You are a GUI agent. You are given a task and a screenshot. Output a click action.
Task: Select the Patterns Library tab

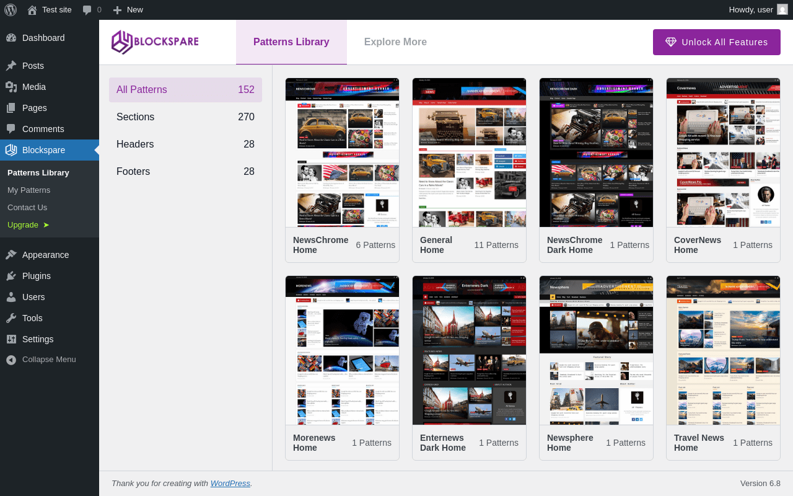click(291, 42)
